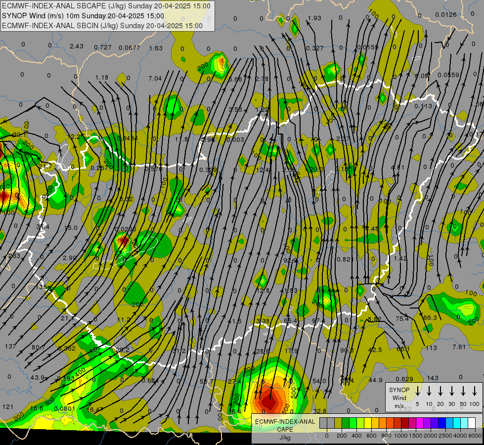Image resolution: width=484 pixels, height=445 pixels.
Task: Click the 6000 tick label in legend
Action: [475, 436]
